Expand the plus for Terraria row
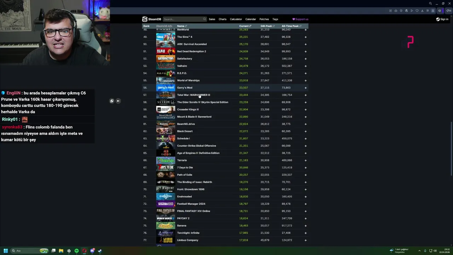Viewport: 453px width, 255px height. 305,160
